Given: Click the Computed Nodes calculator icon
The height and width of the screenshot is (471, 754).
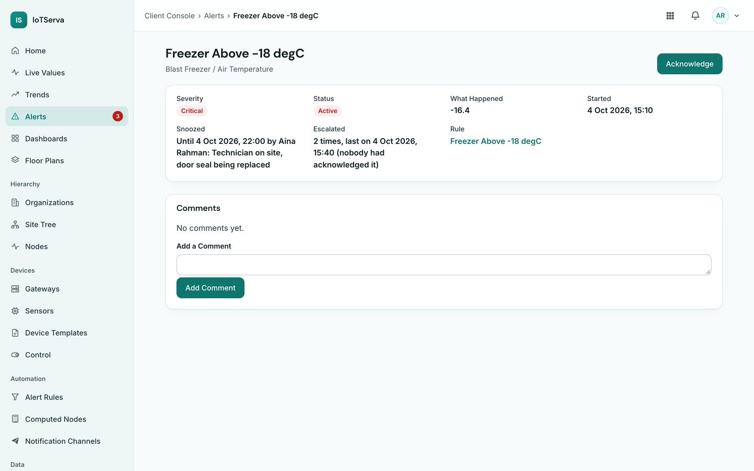Looking at the screenshot, I should point(15,419).
